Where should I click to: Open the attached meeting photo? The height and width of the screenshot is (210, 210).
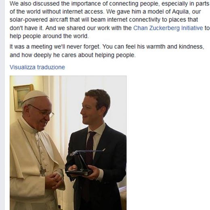(68, 143)
